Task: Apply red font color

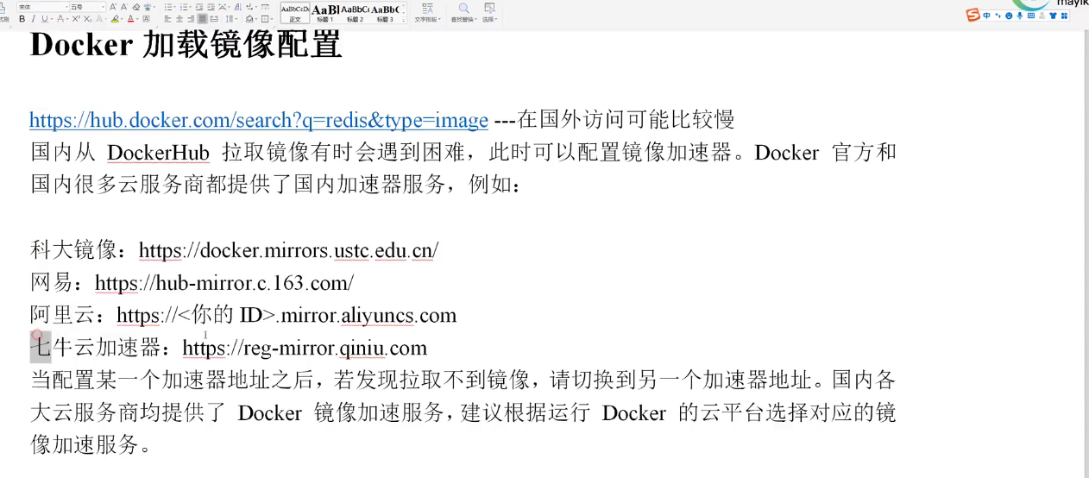Action: [130, 19]
